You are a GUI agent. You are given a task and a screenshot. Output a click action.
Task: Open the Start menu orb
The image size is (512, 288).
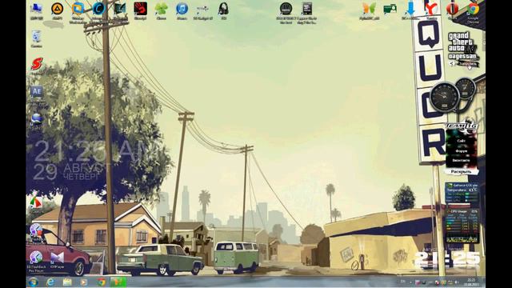tap(33, 282)
